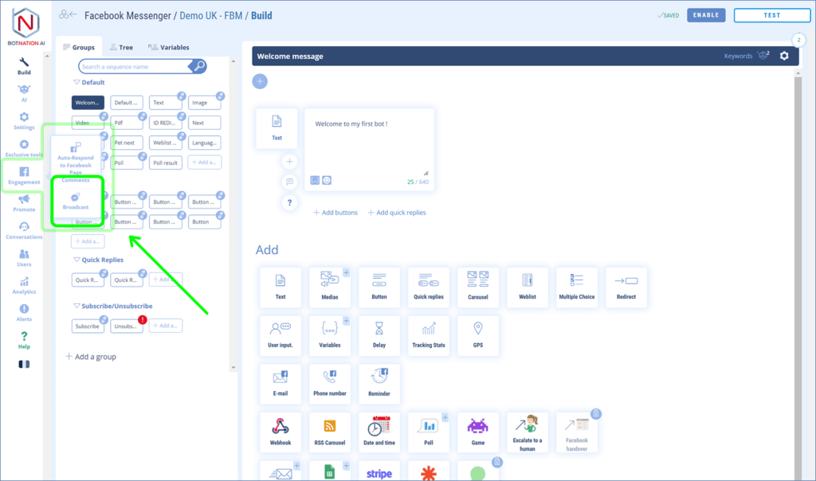
Task: Add a GPS element
Action: pyautogui.click(x=478, y=335)
